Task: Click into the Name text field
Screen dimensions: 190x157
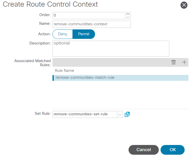Action: (91, 24)
